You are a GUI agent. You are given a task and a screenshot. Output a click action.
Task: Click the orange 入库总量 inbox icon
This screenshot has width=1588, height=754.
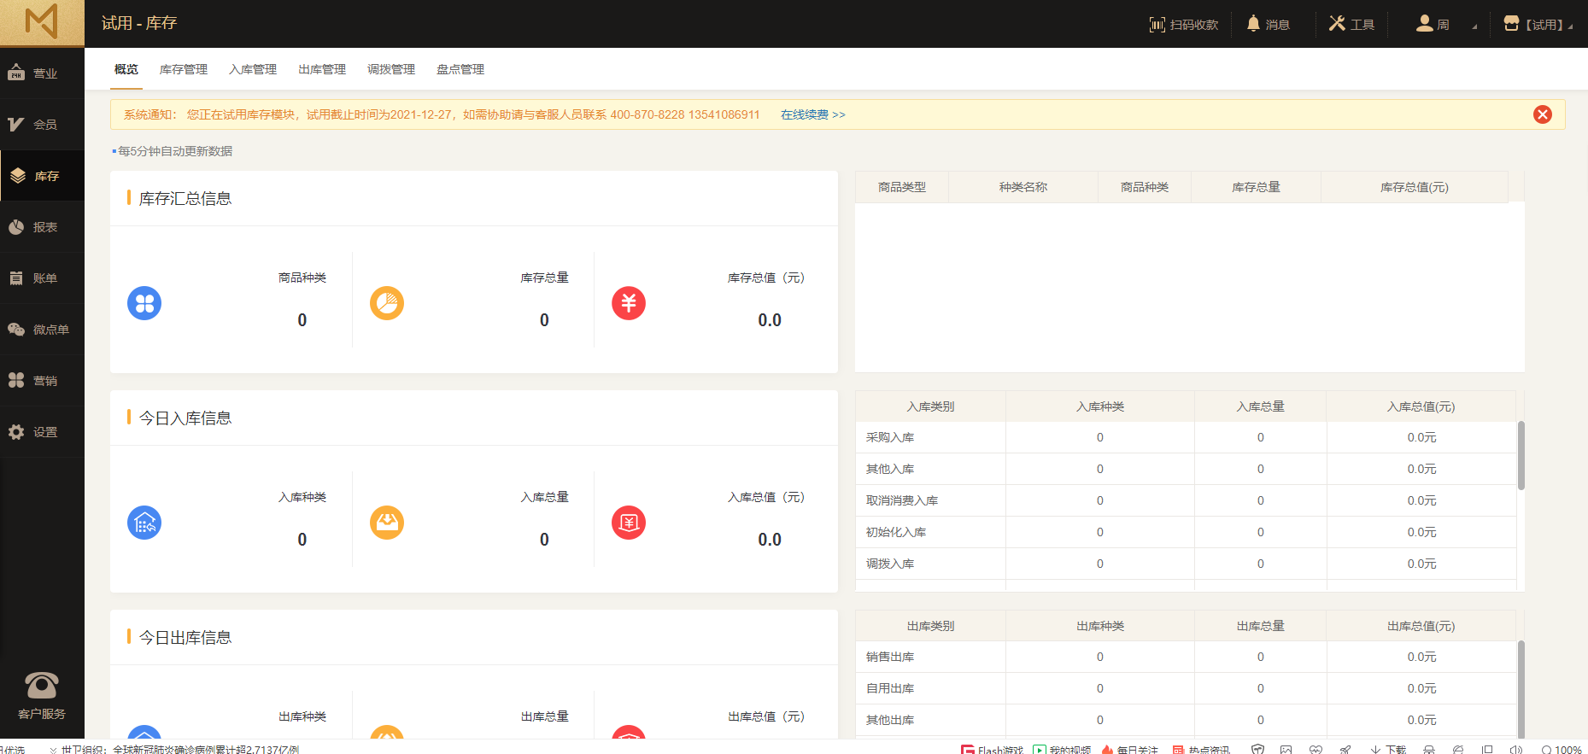click(x=387, y=523)
